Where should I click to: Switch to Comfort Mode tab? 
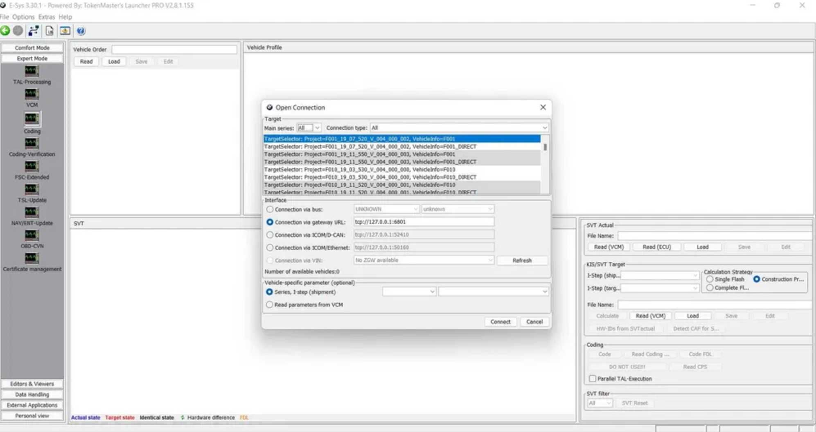(32, 48)
